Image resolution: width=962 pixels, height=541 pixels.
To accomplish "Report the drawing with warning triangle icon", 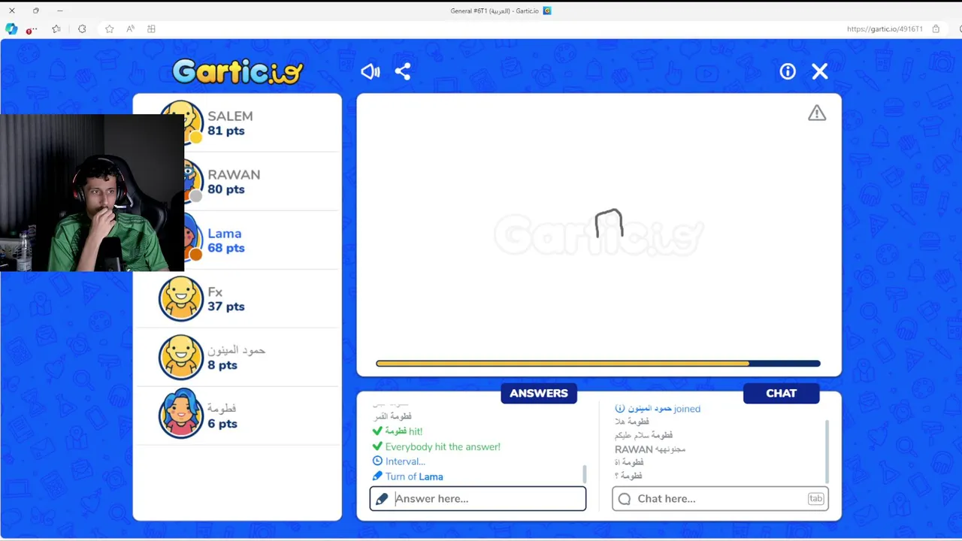I will 817,113.
